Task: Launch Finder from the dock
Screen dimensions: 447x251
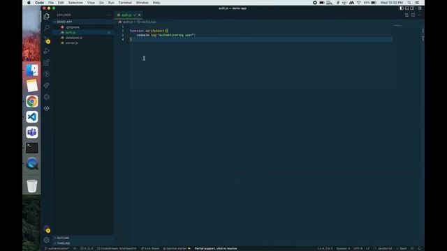Action: (x=32, y=70)
